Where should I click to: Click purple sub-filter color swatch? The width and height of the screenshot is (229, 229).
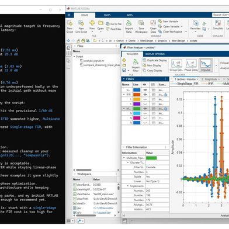pyautogui.click(x=137, y=104)
